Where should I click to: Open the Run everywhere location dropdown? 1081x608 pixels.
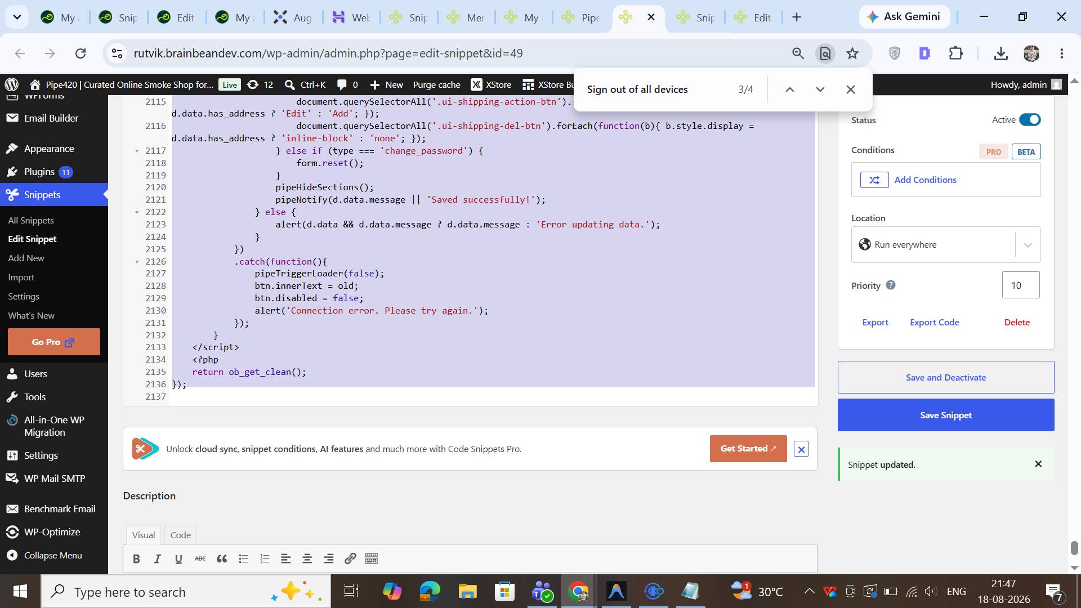[946, 244]
